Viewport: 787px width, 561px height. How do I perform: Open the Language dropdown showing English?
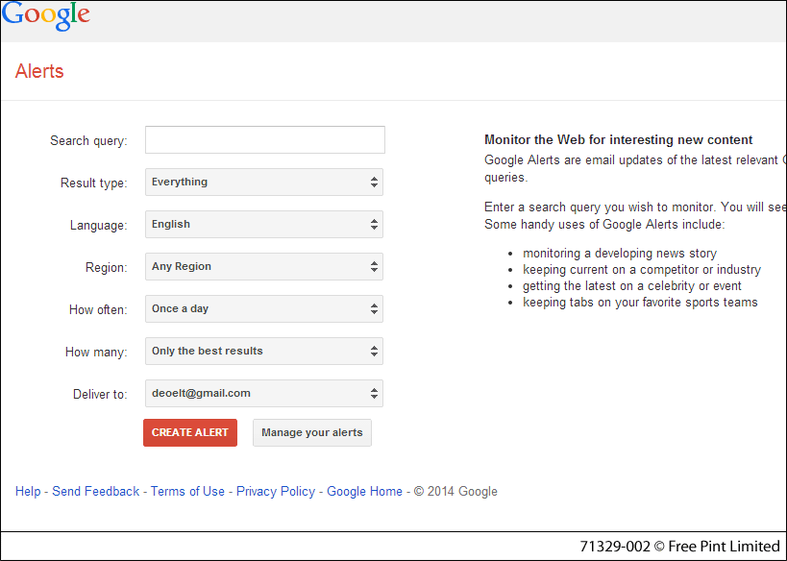coord(264,224)
